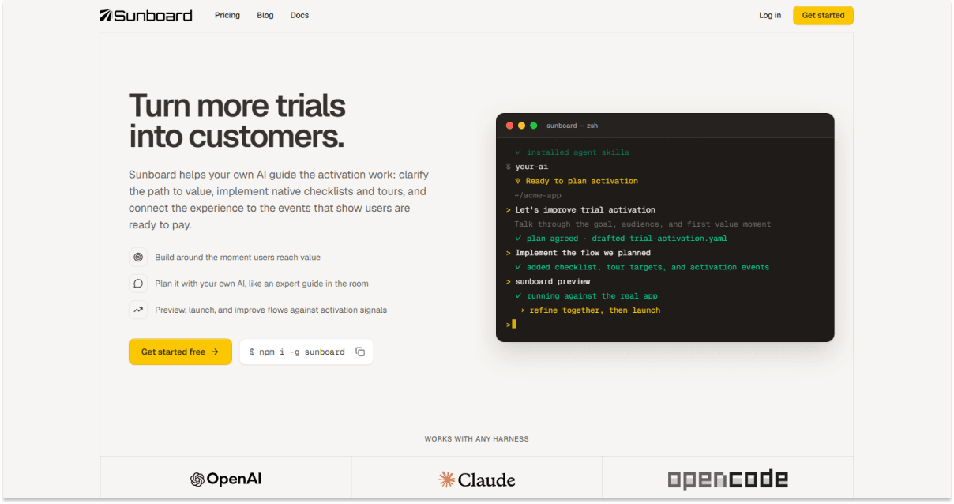Viewport: 954px width, 504px height.
Task: Click 'Preview, launch, and improve flows' text
Action: (x=271, y=310)
